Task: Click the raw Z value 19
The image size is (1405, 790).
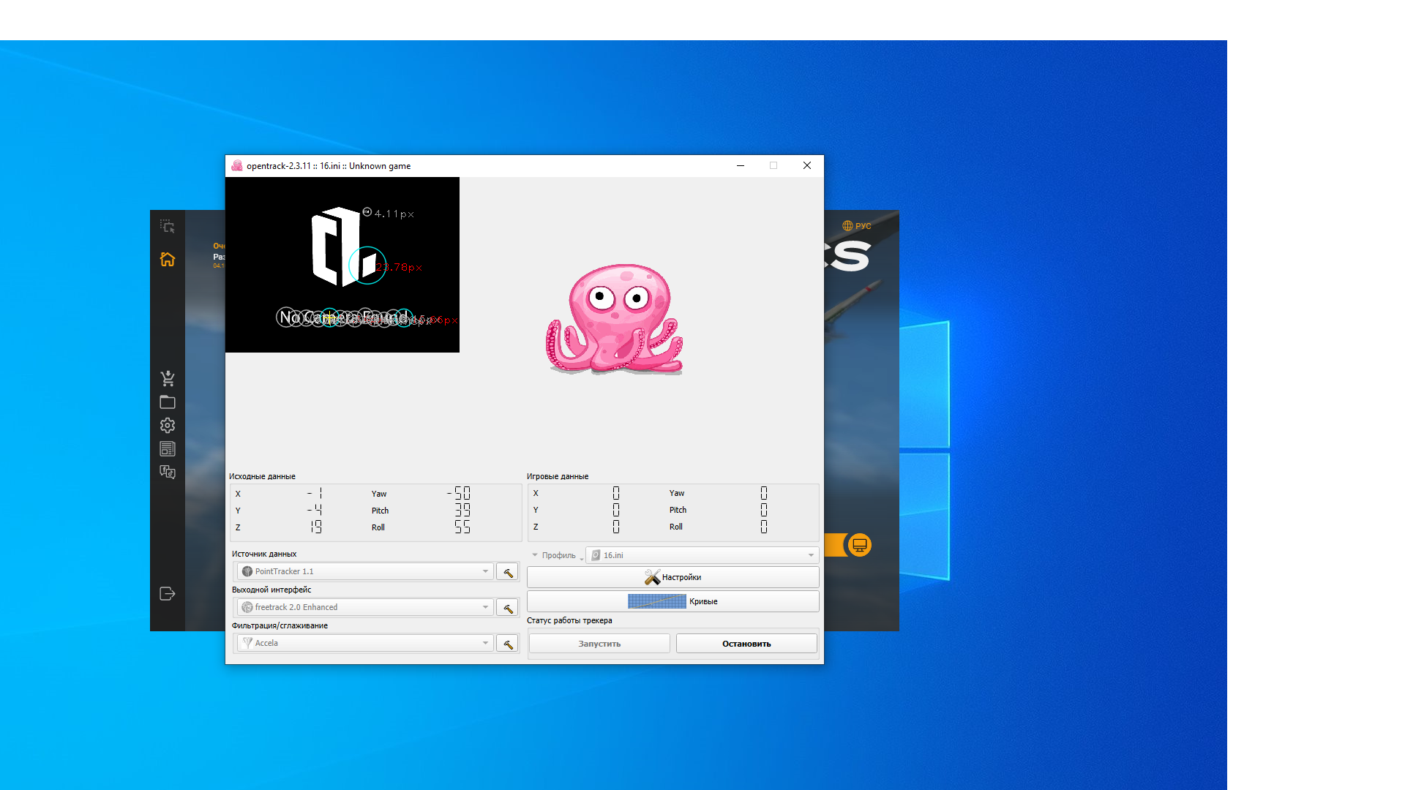Action: click(x=316, y=527)
